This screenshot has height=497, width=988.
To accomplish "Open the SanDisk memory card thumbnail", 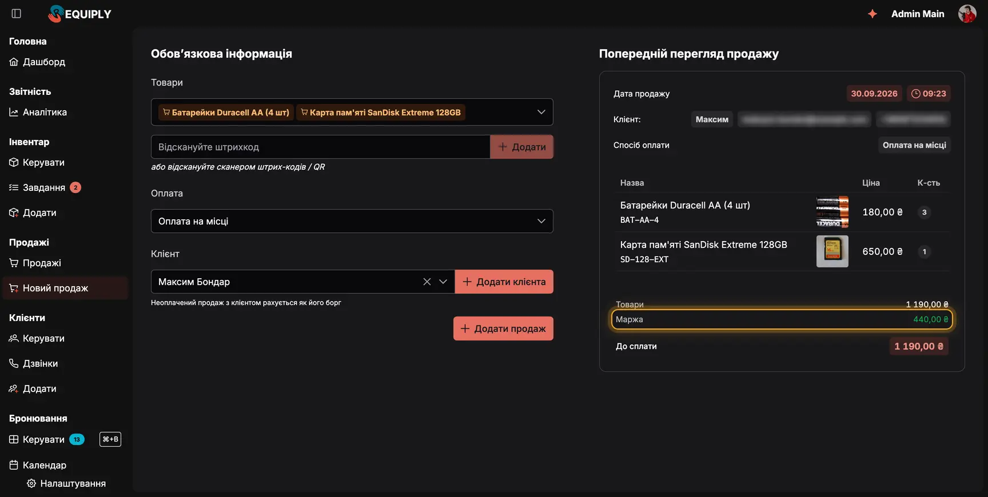I will pos(832,251).
